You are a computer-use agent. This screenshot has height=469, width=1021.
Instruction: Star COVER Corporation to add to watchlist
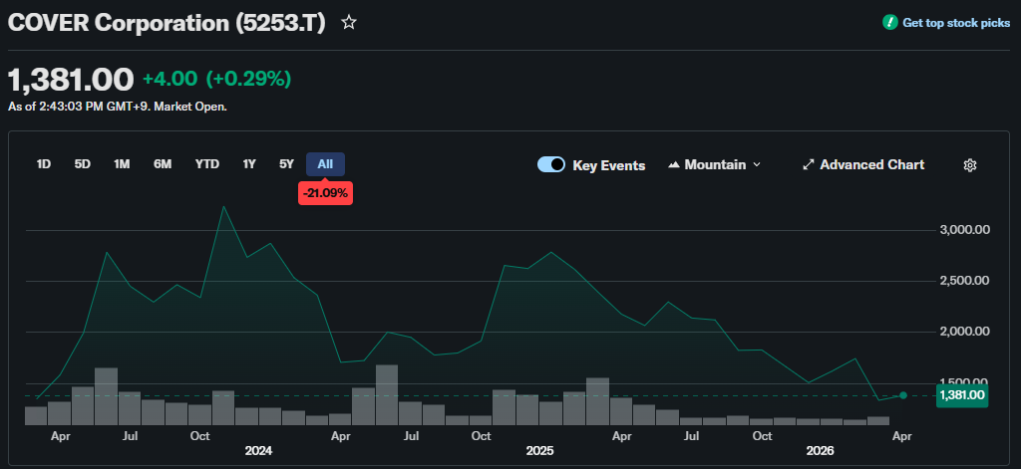pyautogui.click(x=349, y=23)
